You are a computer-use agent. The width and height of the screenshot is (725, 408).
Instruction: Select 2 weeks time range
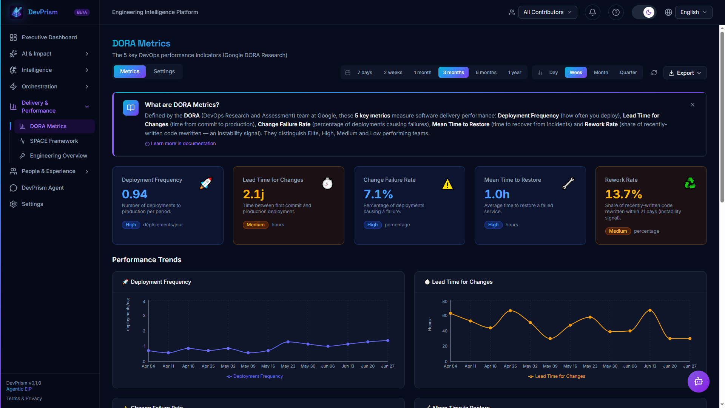click(x=393, y=73)
